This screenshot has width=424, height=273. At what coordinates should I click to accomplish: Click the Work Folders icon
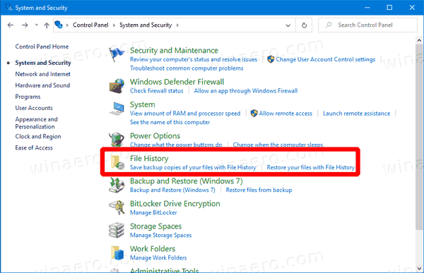click(x=117, y=253)
